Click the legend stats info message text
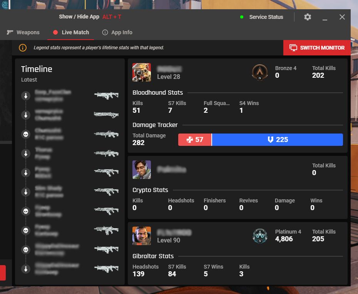The height and width of the screenshot is (294, 358). point(99,48)
